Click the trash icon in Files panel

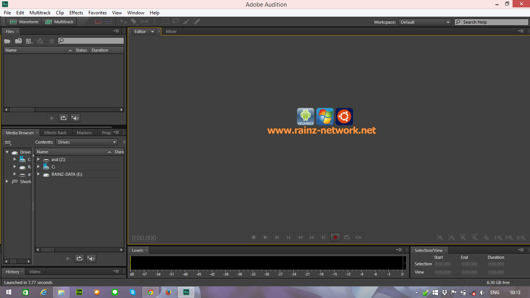point(52,41)
